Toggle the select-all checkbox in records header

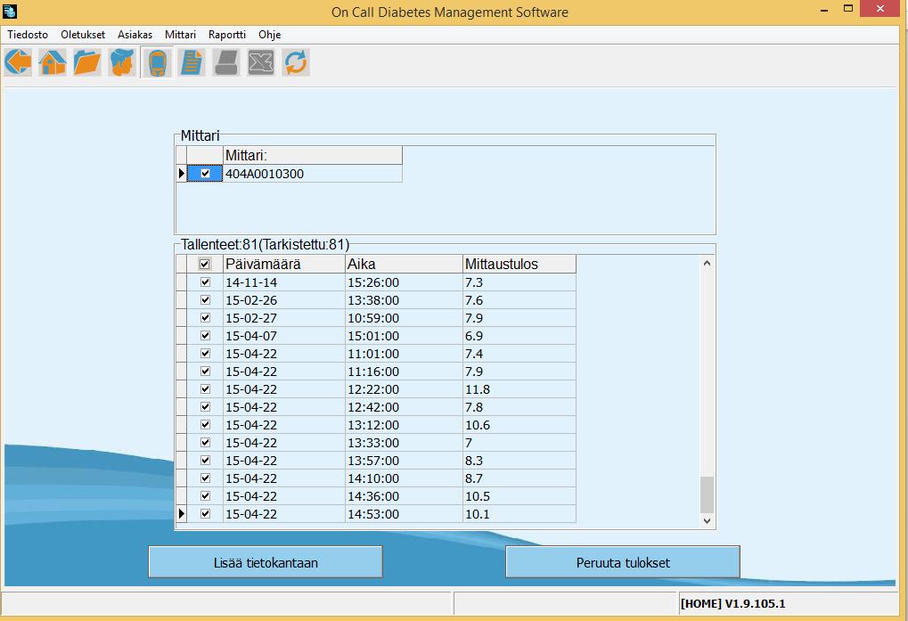(204, 264)
